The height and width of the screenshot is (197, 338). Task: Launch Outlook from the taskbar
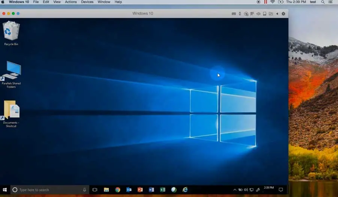pos(129,190)
